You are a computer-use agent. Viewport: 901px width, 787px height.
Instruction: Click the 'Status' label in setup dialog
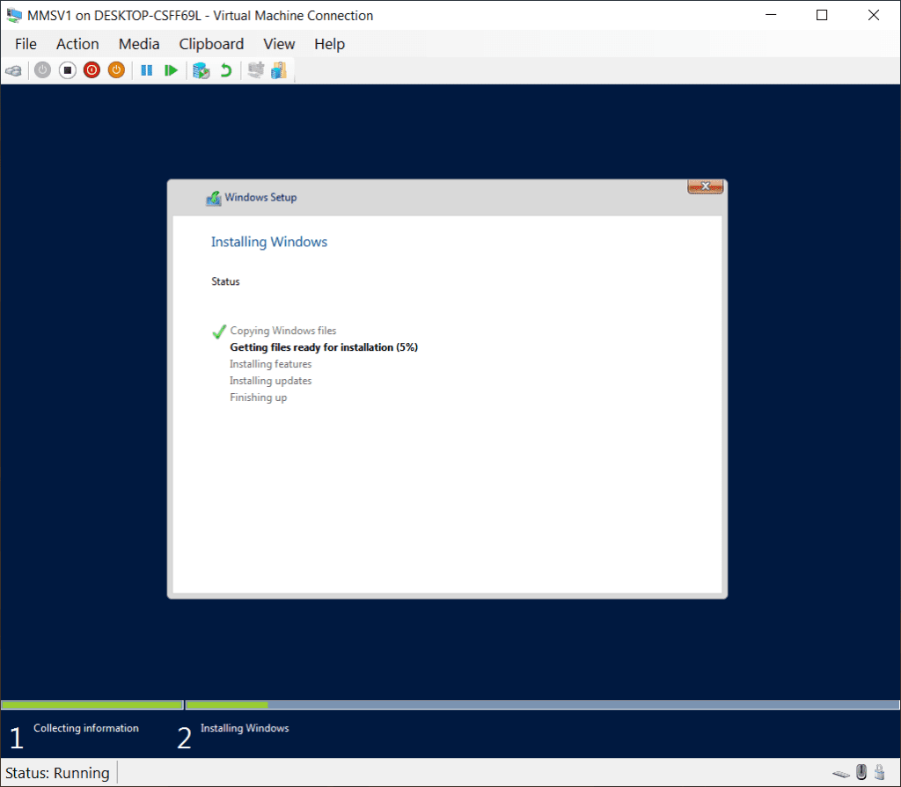(x=225, y=281)
